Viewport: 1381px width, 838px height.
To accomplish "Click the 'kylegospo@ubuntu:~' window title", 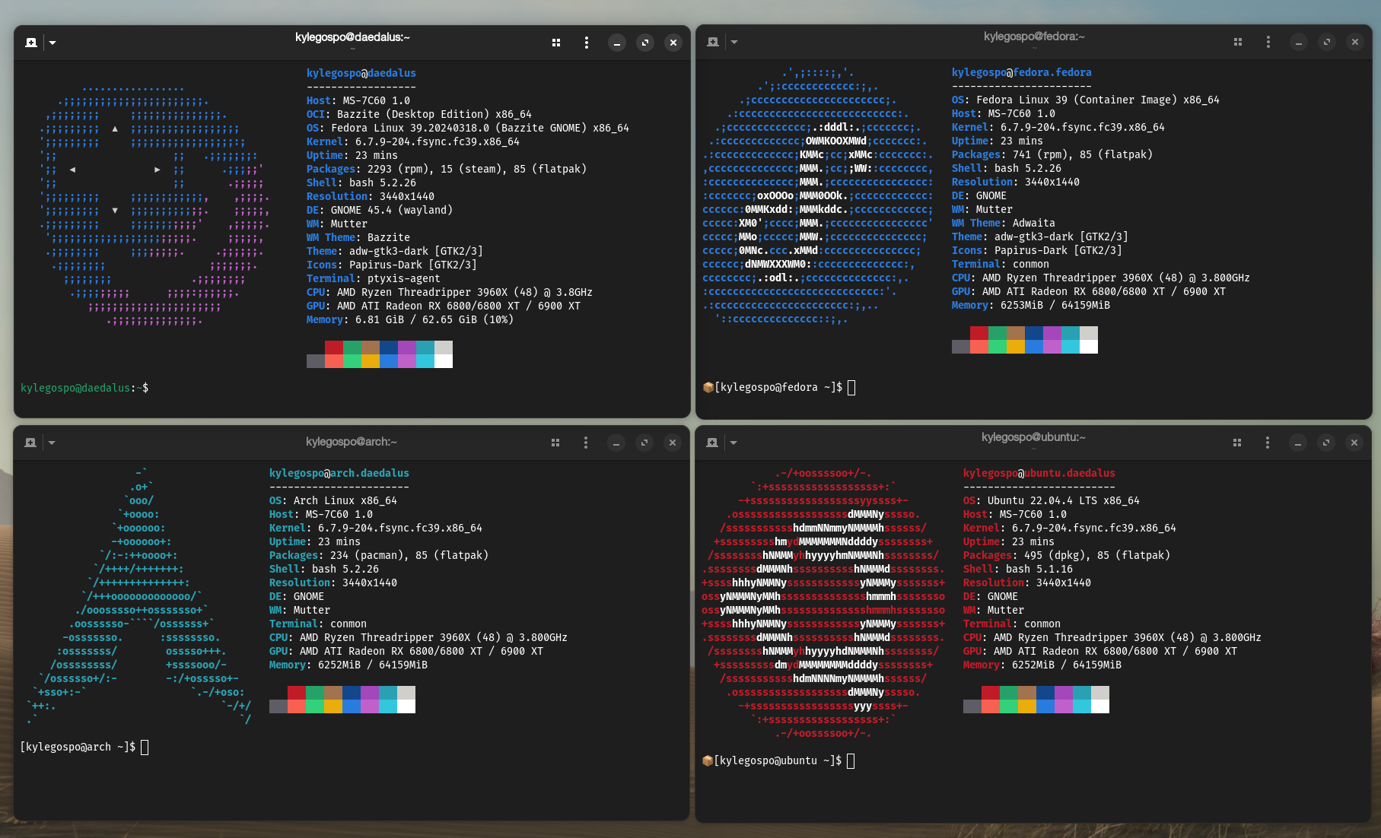I will [x=1033, y=437].
